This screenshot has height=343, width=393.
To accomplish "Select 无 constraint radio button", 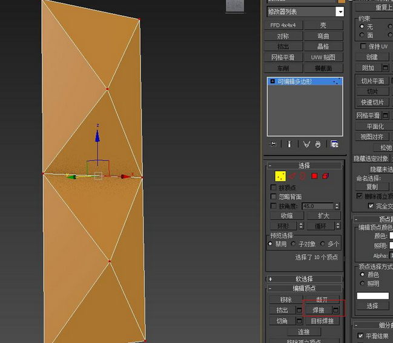I will pos(362,26).
